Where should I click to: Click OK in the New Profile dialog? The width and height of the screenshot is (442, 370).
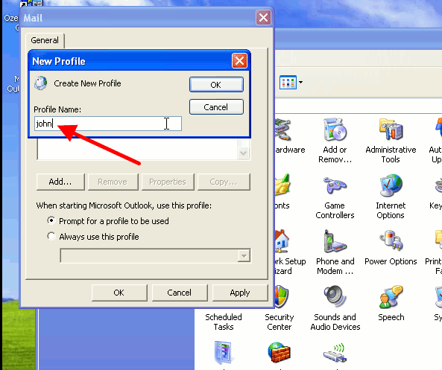(216, 84)
